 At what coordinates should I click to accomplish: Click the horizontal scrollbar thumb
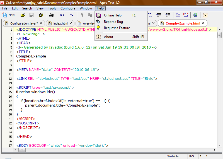click(22, 150)
